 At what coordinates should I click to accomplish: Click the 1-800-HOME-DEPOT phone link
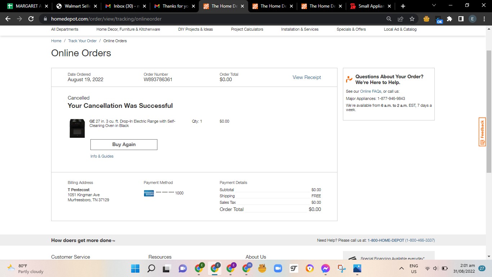pos(386,240)
